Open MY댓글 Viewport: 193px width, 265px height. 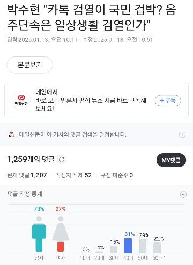pyautogui.click(x=171, y=160)
